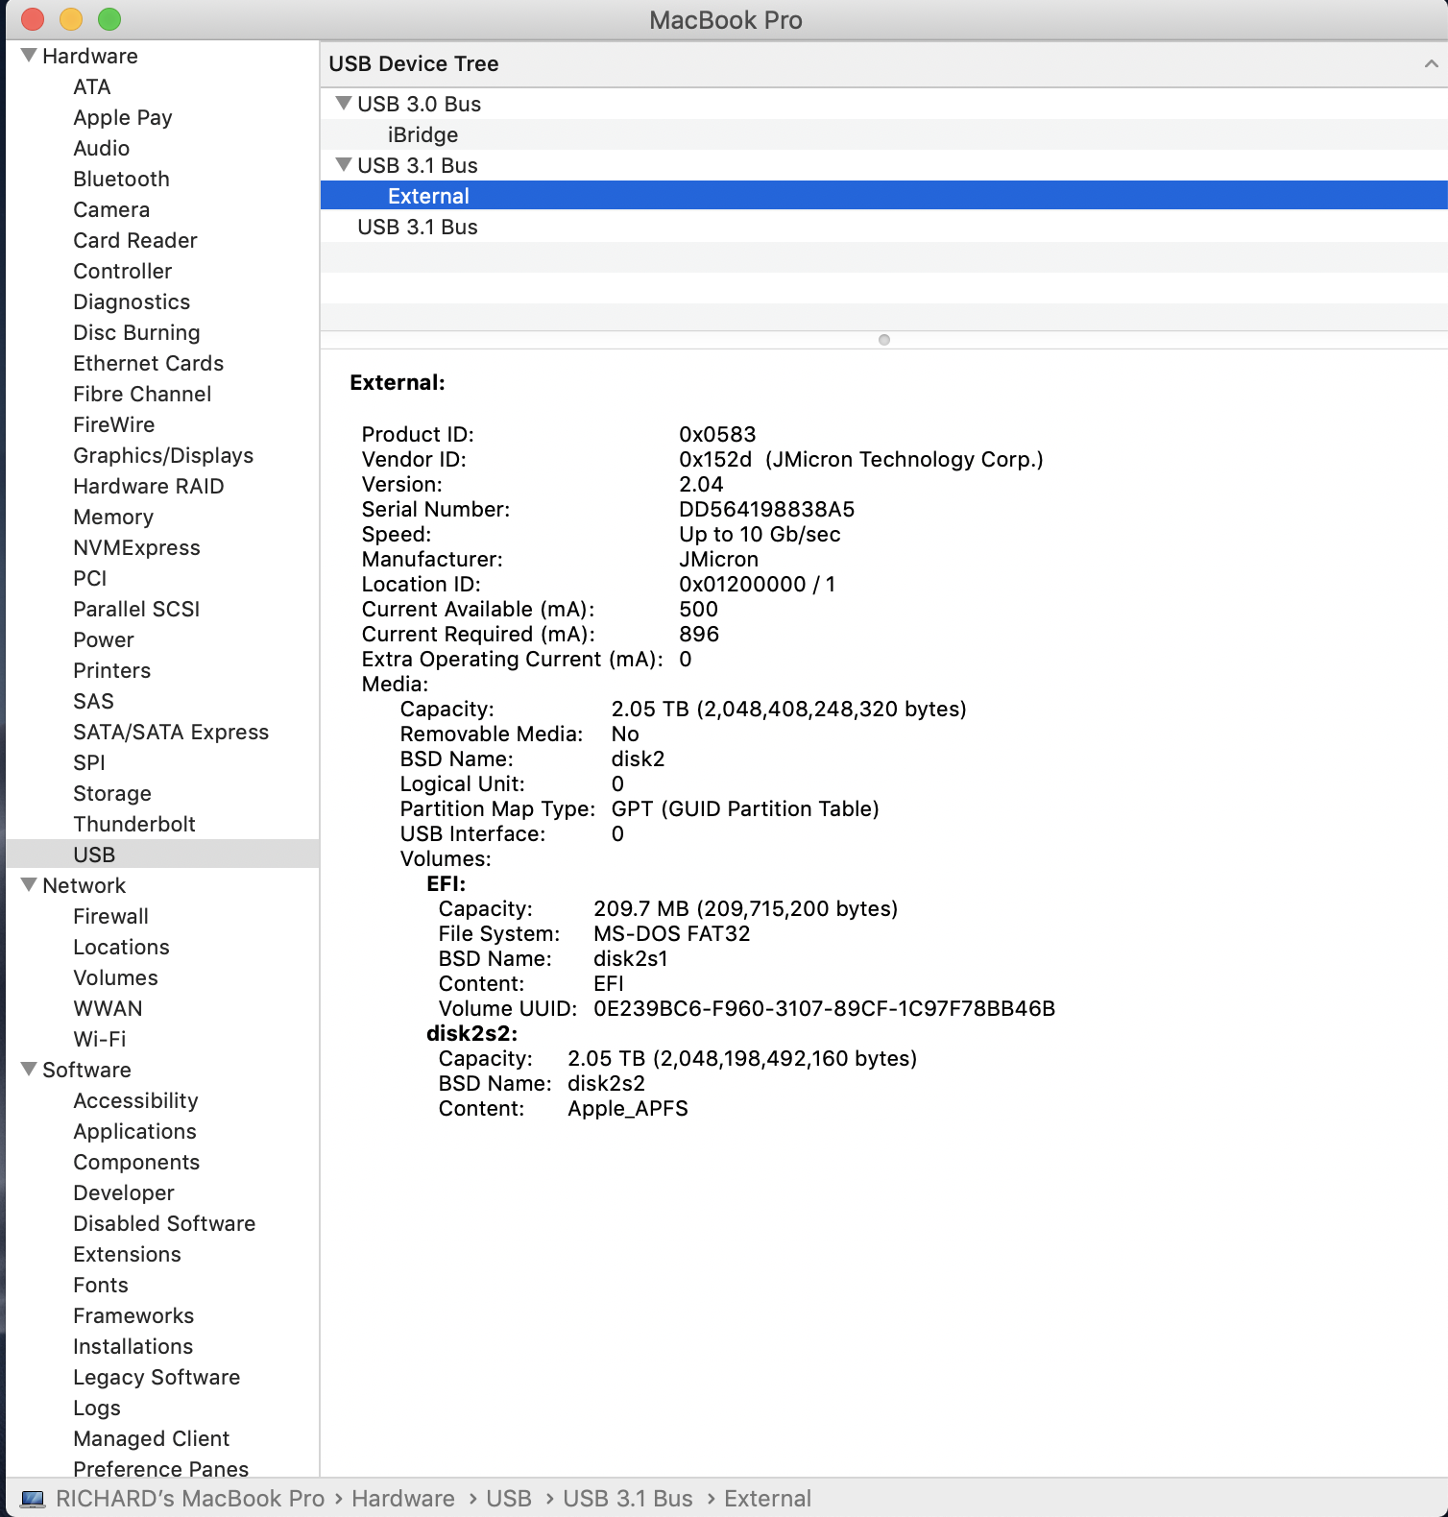Click RICHARD's MacBook Pro in path bar

[190, 1499]
